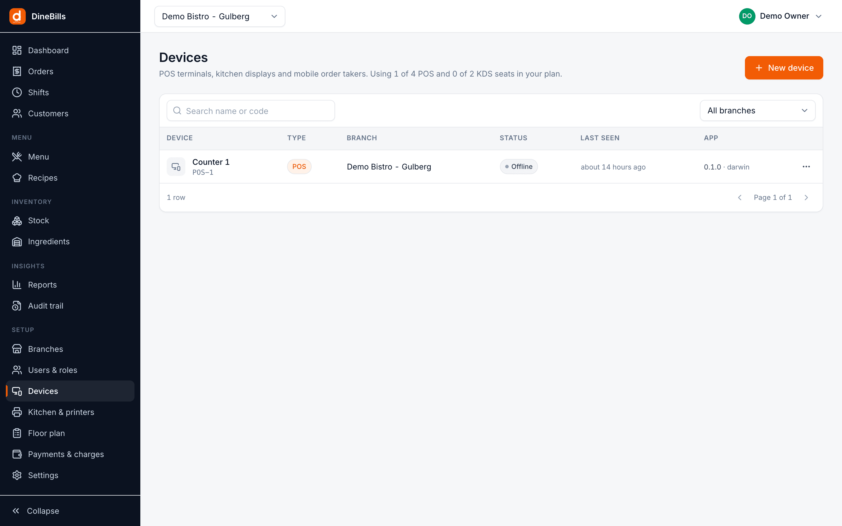Click 'about 14 hours ago' cell
842x526 pixels.
coord(613,167)
